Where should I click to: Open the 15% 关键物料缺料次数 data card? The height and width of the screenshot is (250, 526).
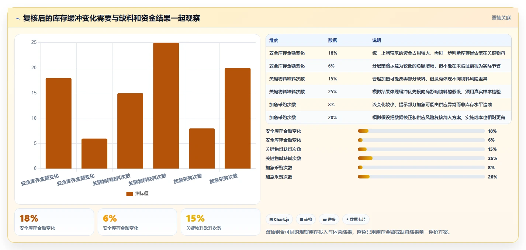pos(221,222)
